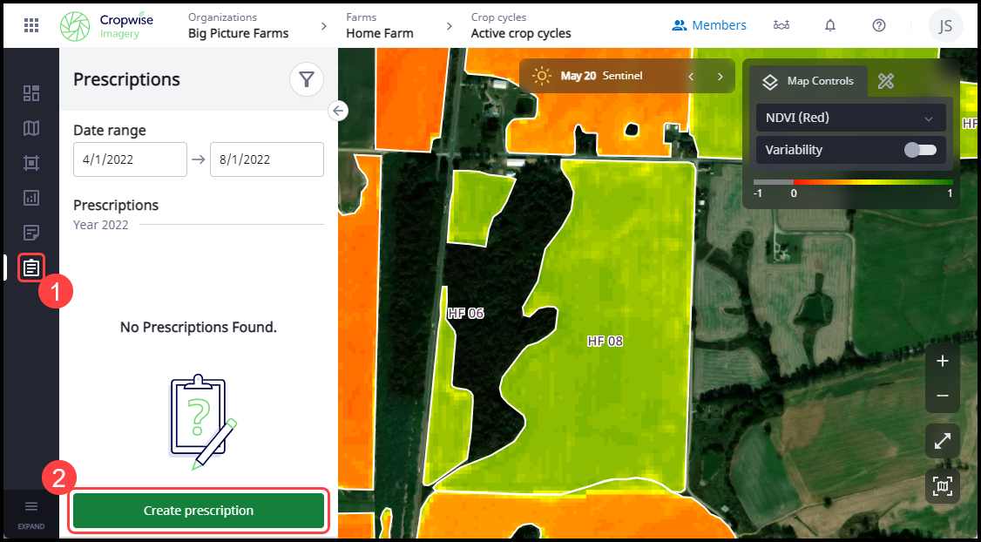Toggle the Variability switch
This screenshot has height=542, width=981.
pyautogui.click(x=920, y=150)
